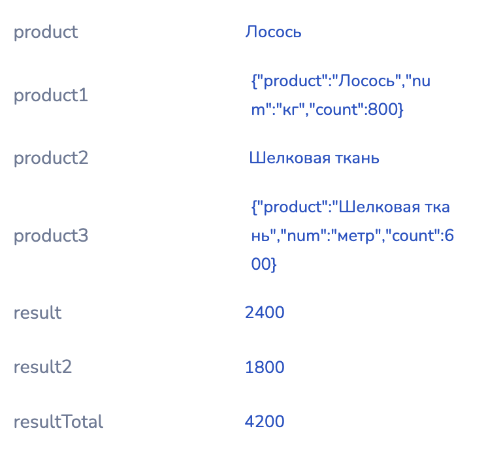Click the result field label

pyautogui.click(x=37, y=312)
